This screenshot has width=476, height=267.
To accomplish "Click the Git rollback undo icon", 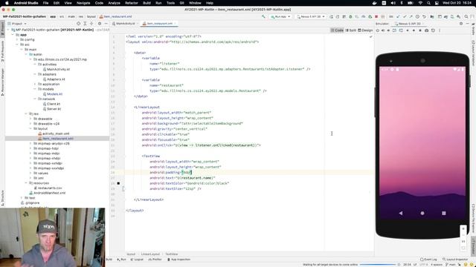I will (x=424, y=16).
